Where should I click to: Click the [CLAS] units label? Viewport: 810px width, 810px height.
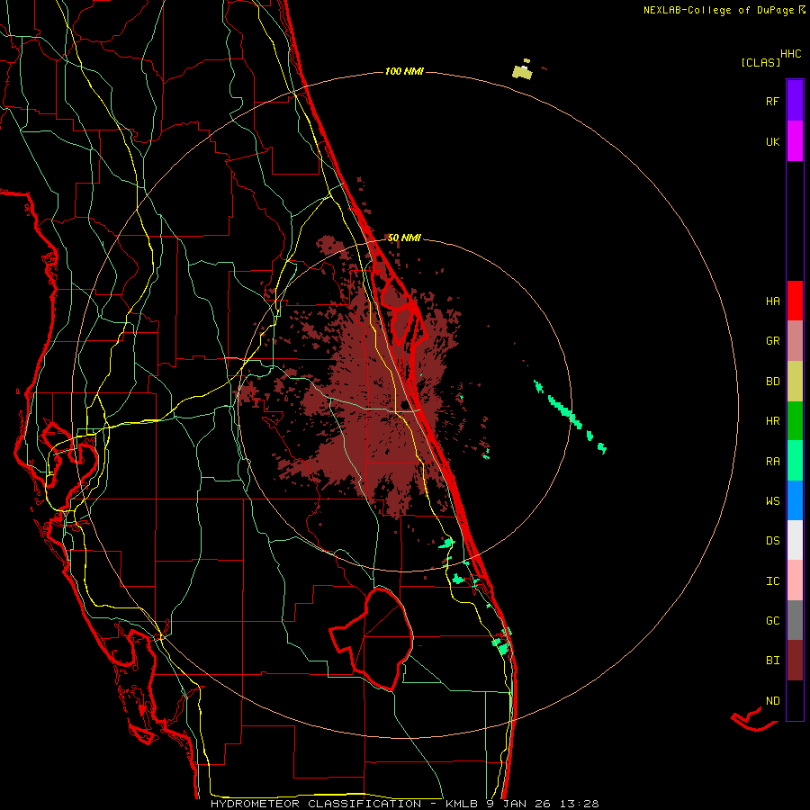[x=760, y=62]
